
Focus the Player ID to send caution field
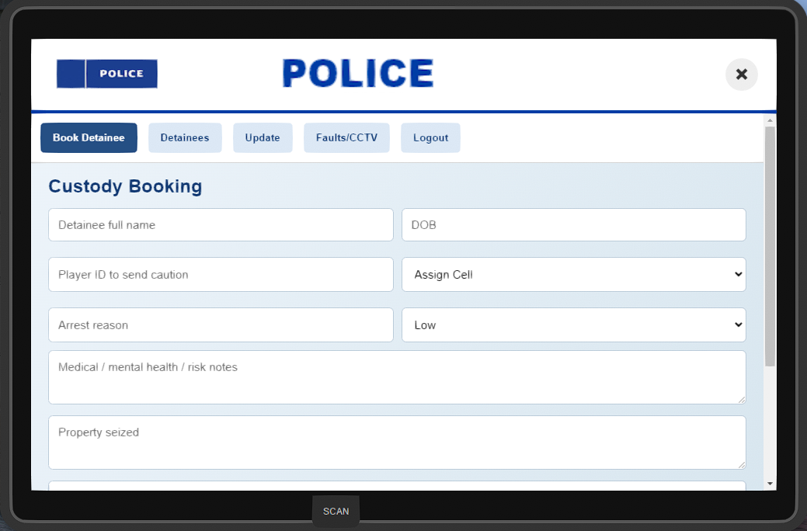coord(221,275)
